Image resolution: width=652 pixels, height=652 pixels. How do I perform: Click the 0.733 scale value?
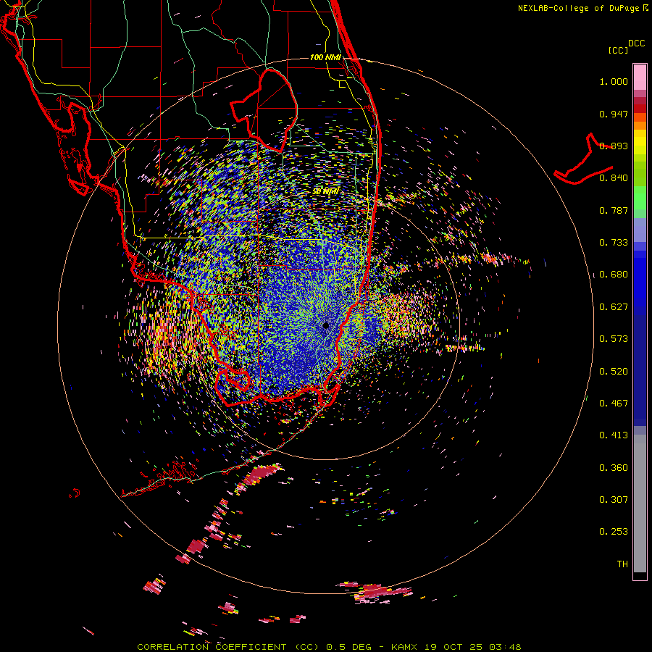click(614, 243)
